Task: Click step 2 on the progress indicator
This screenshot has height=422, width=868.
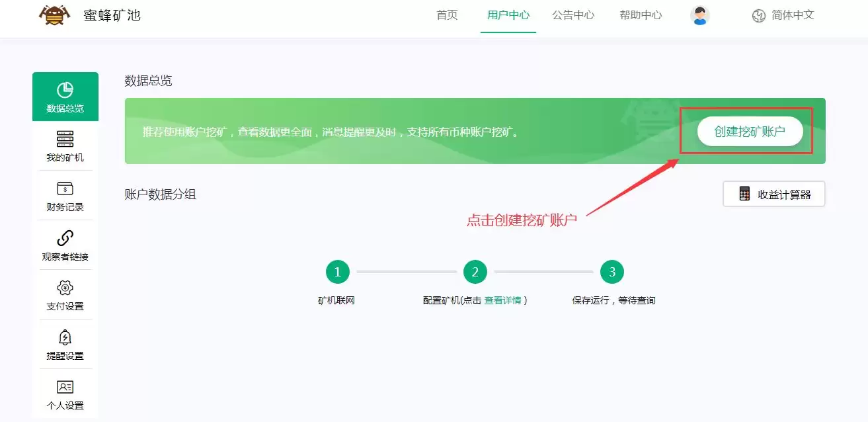Action: [x=475, y=271]
